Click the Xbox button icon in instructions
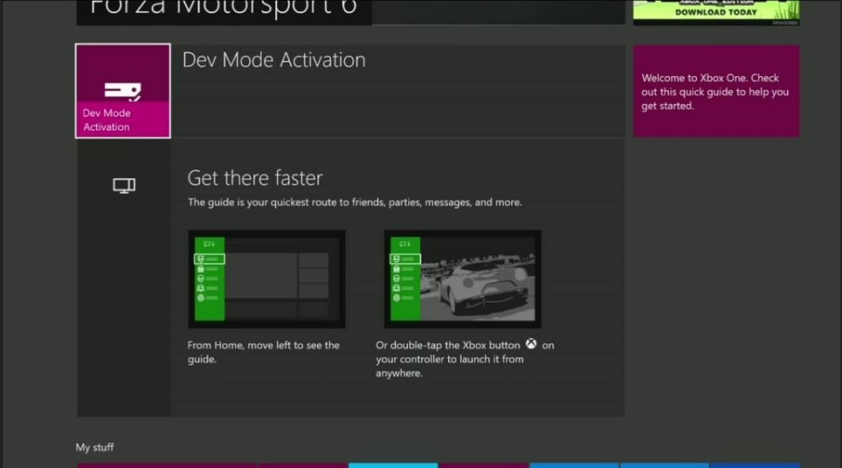Image resolution: width=842 pixels, height=468 pixels. pyautogui.click(x=531, y=344)
